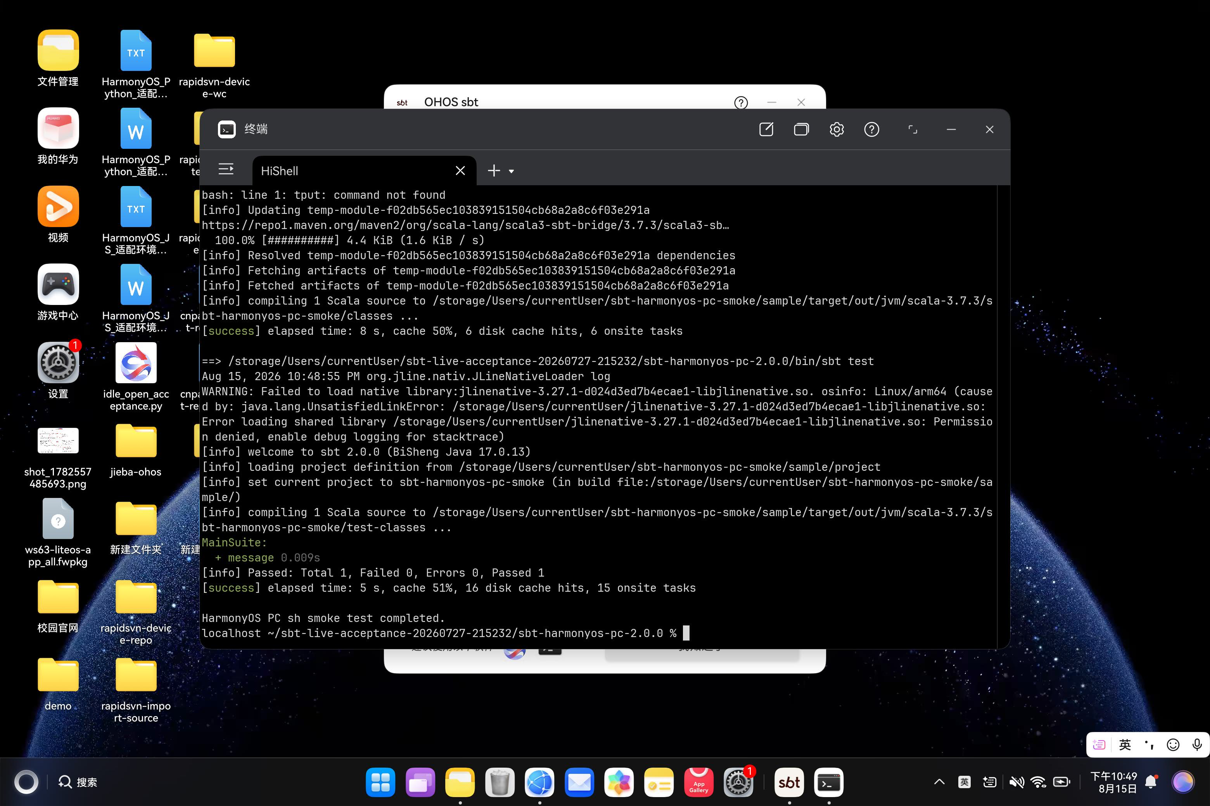Image resolution: width=1210 pixels, height=806 pixels.
Task: Click the compose pencil icon in terminal title bar
Action: [766, 129]
